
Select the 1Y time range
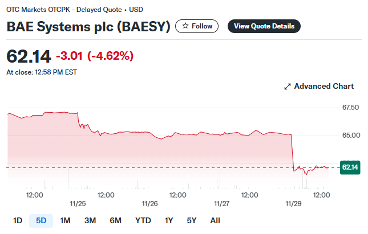pyautogui.click(x=169, y=221)
